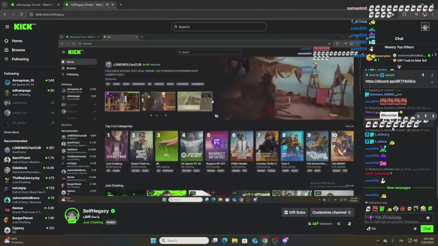Focus the Kick search field
This screenshot has height=246, width=438.
point(219,27)
